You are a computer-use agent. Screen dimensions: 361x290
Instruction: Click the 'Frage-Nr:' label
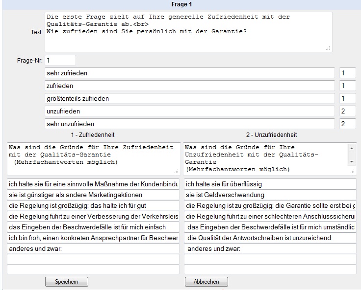pos(30,61)
